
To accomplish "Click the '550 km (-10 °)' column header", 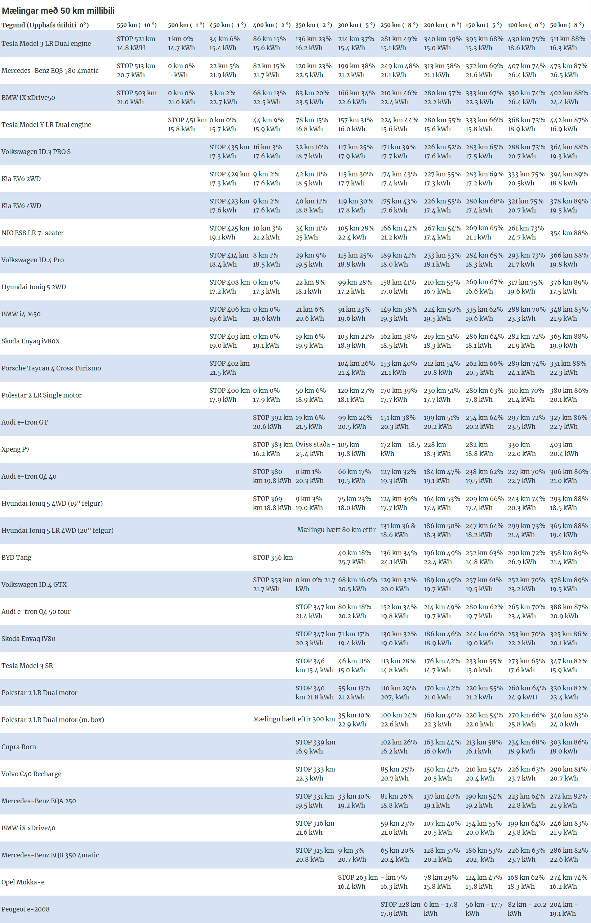I will 137,25.
